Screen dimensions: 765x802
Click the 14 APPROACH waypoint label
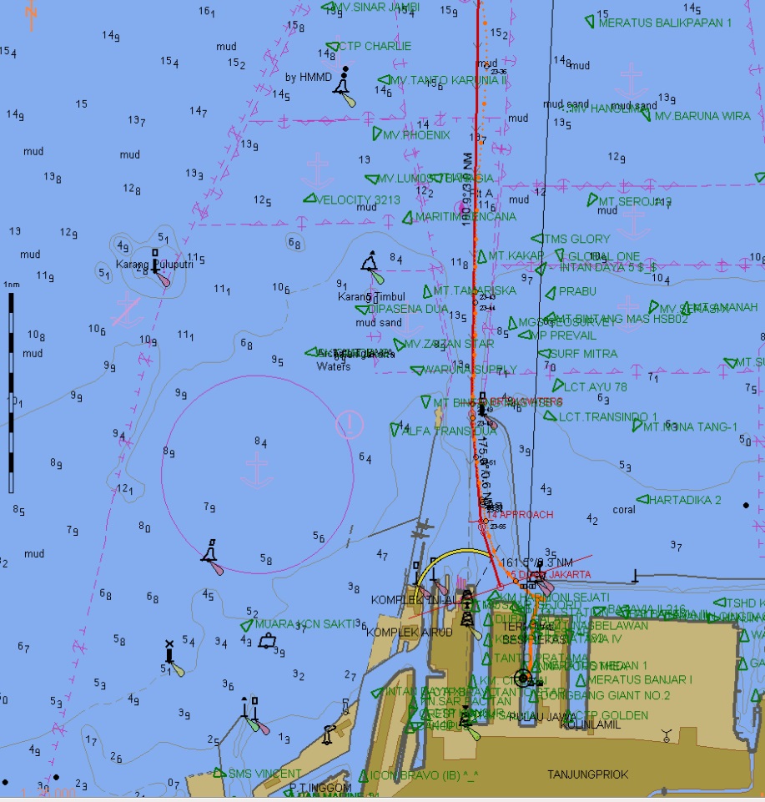[x=521, y=515]
